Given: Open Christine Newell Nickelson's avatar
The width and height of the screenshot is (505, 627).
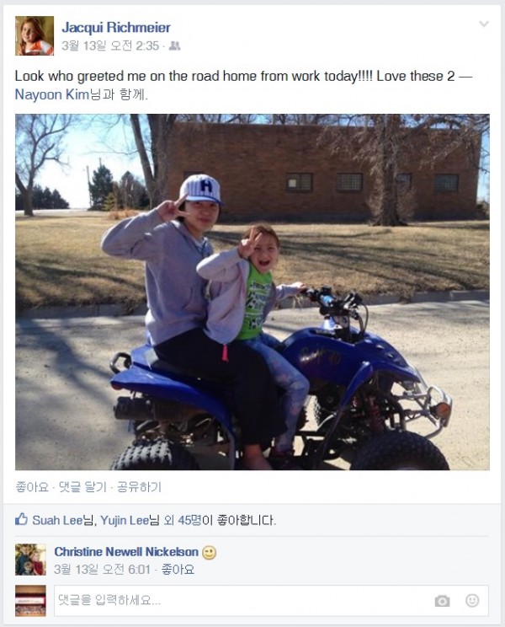Looking at the screenshot, I should (30, 560).
